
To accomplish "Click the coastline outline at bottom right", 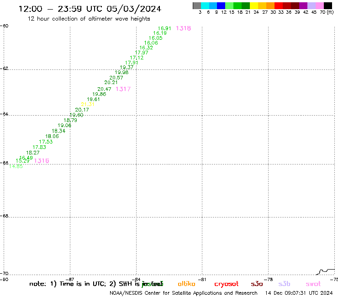I will point(326,272).
